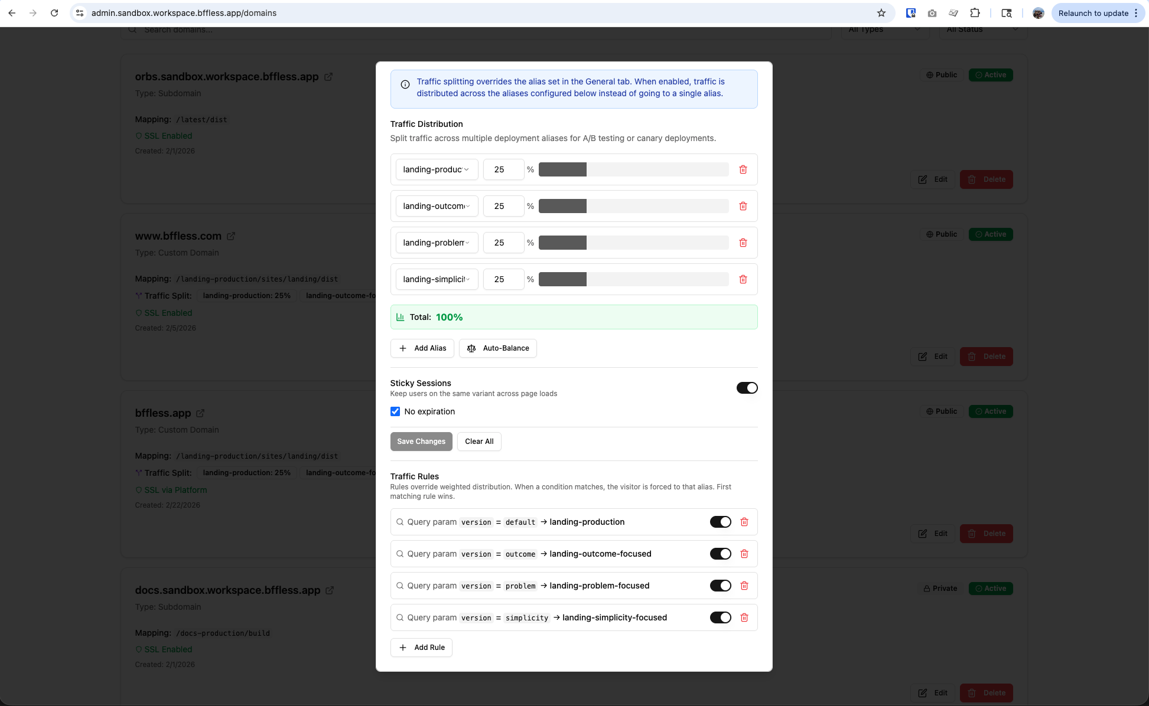Remove the landing-simplicity alias via trash icon
The image size is (1149, 706).
click(743, 279)
